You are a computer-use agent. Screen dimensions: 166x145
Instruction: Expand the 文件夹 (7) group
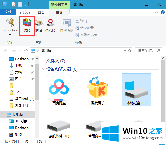44,61
